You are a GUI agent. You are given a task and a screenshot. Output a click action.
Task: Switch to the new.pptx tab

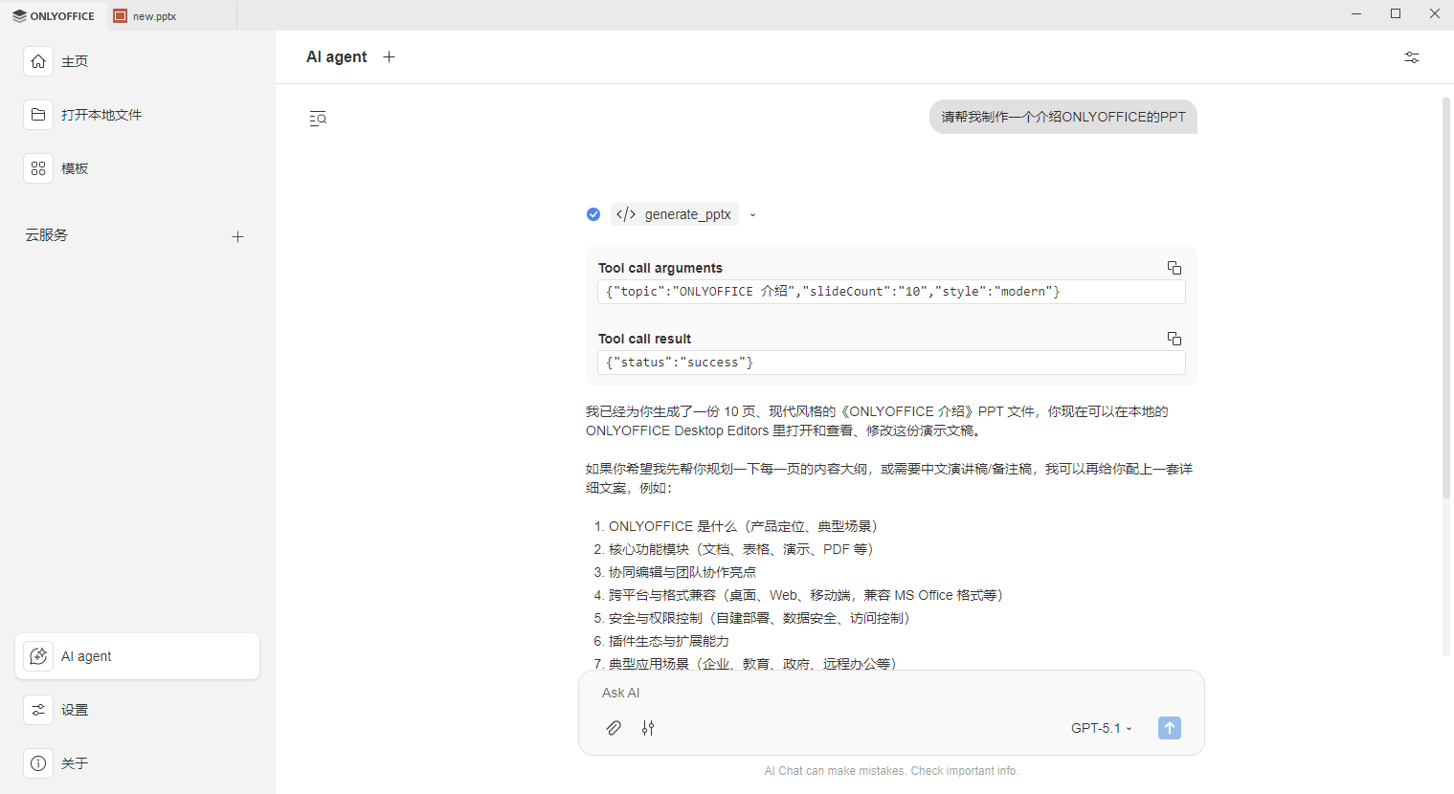coord(153,15)
